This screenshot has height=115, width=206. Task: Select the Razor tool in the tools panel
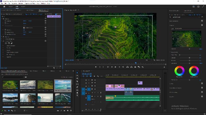click(77, 81)
